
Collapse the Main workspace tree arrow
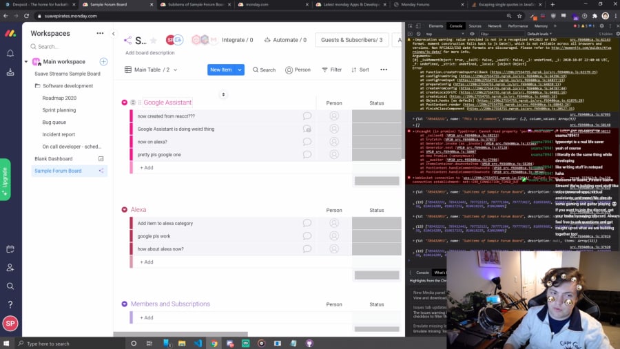(26, 62)
